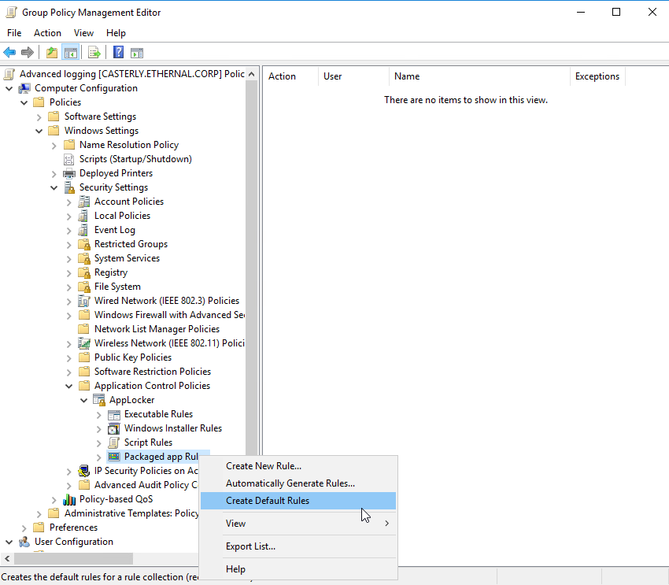
Task: Sort by the Name column header
Action: (x=479, y=76)
